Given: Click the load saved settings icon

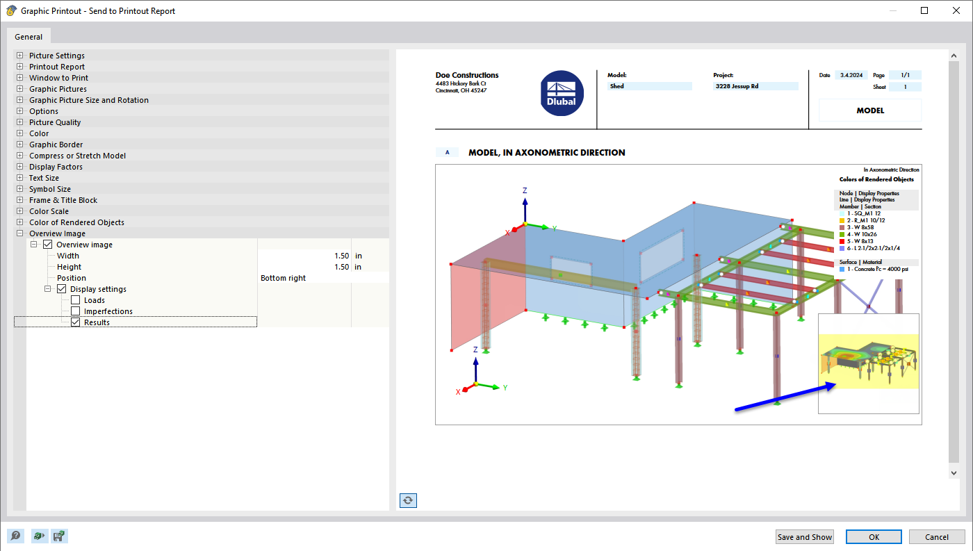Looking at the screenshot, I should point(39,536).
